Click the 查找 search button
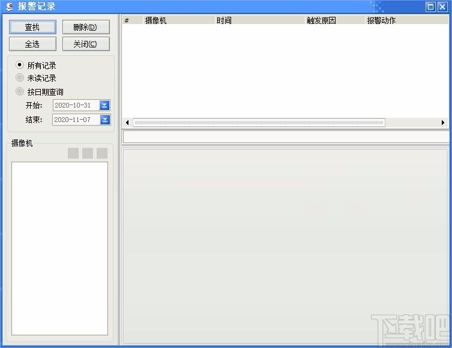This screenshot has width=452, height=348. pyautogui.click(x=32, y=27)
